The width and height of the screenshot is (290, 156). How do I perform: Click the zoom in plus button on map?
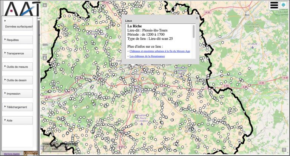45,6
